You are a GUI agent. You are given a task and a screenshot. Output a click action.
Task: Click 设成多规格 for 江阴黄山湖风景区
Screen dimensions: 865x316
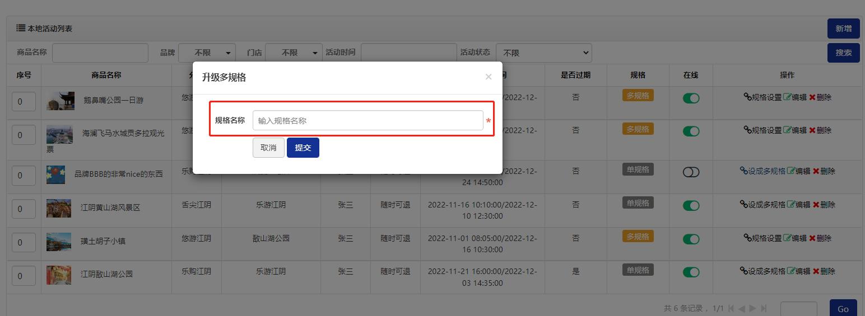click(762, 204)
